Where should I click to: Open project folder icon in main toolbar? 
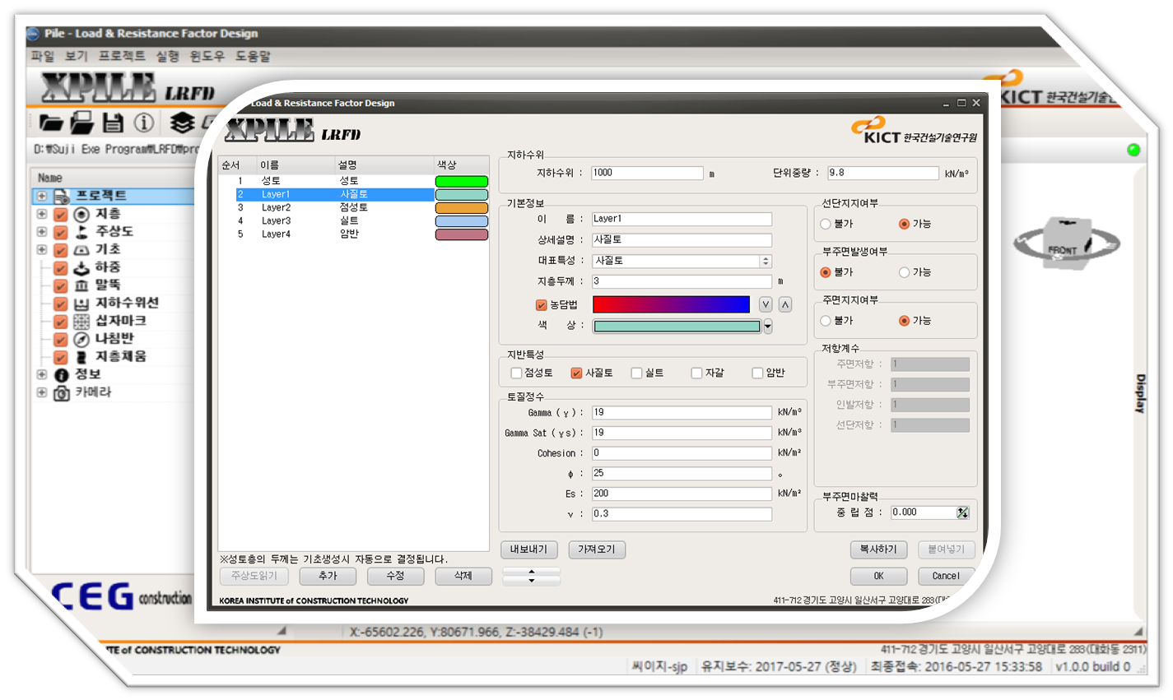pyautogui.click(x=51, y=123)
